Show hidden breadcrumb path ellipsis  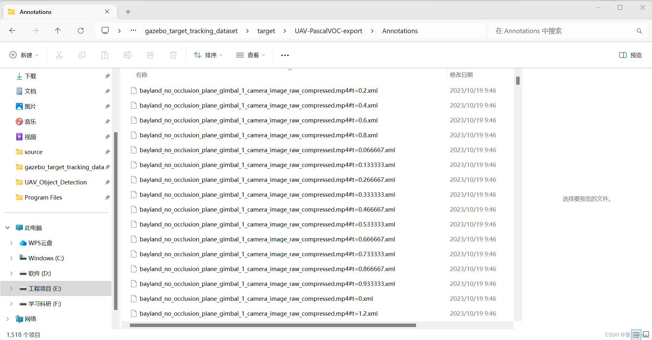(x=134, y=31)
